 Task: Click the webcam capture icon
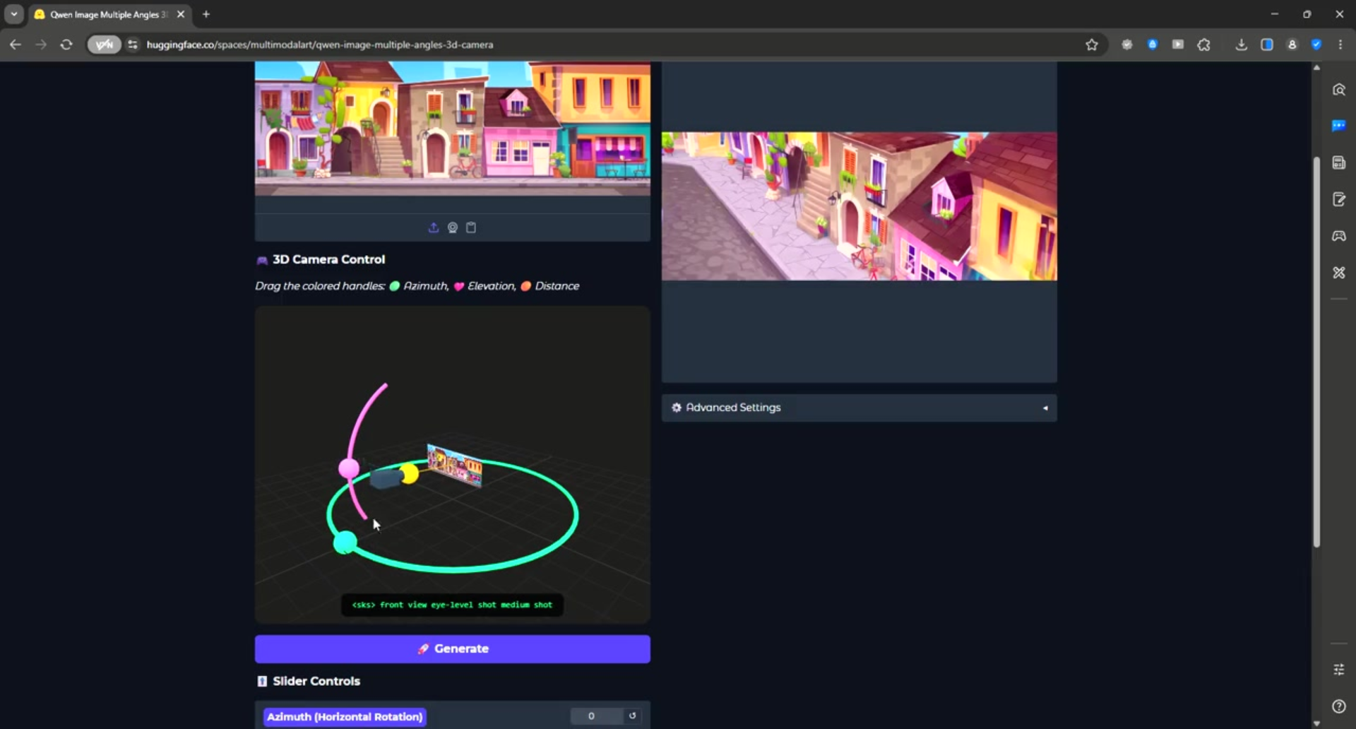[x=453, y=227]
